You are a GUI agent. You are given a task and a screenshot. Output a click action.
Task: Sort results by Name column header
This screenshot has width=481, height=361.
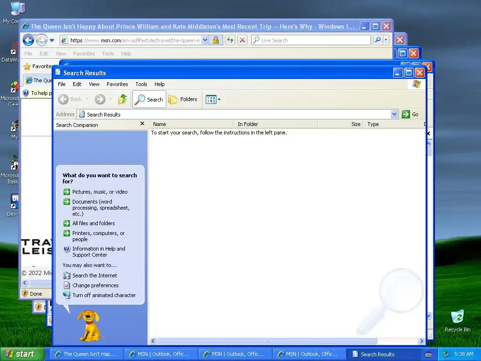click(191, 124)
